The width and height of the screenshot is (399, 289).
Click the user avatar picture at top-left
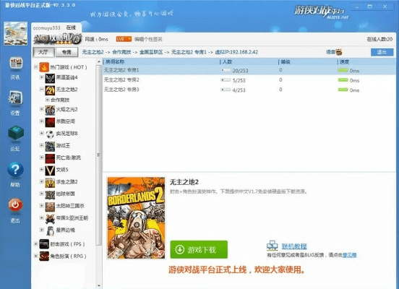click(15, 33)
